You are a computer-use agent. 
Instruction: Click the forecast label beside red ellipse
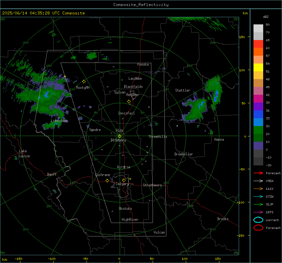tap(273, 228)
